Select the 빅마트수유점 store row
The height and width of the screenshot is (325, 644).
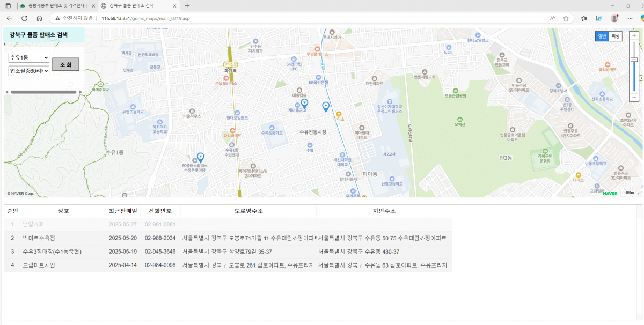click(228, 238)
